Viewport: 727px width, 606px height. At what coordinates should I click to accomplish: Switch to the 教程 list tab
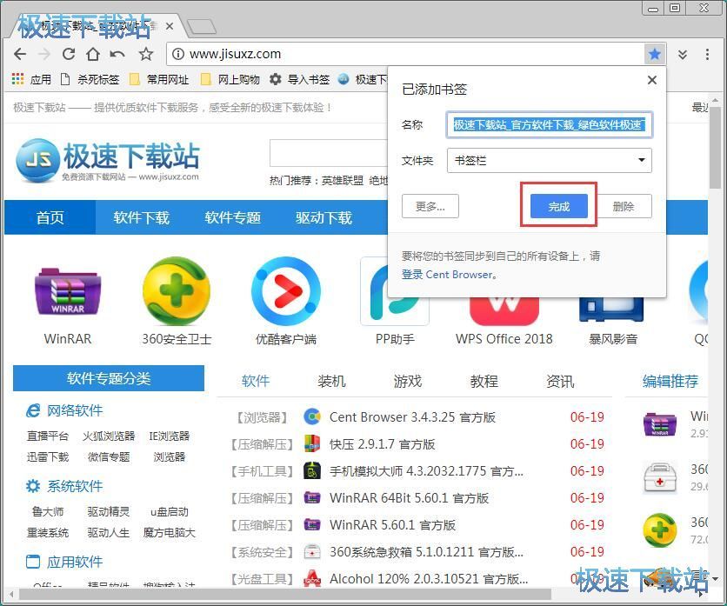484,381
